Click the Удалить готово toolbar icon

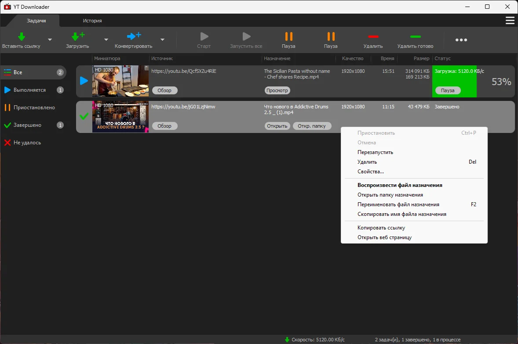415,37
